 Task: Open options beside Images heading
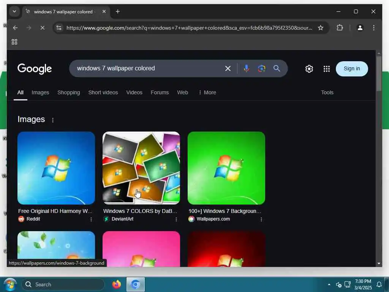(x=52, y=120)
